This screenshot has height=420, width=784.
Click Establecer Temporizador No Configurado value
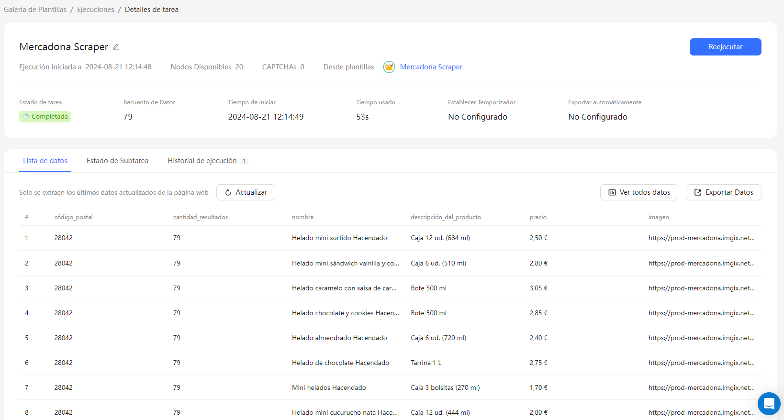(x=478, y=117)
